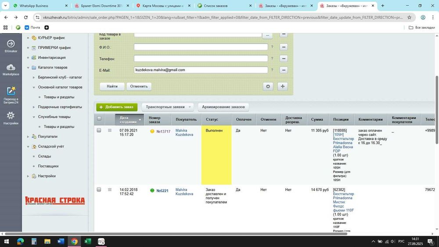Expand the Берлинский клуб - каталог node
The width and height of the screenshot is (439, 247).
[34, 78]
